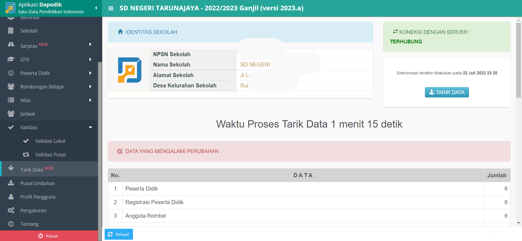This screenshot has width=522, height=241.
Task: Open Tentang menu item
Action: click(49, 224)
